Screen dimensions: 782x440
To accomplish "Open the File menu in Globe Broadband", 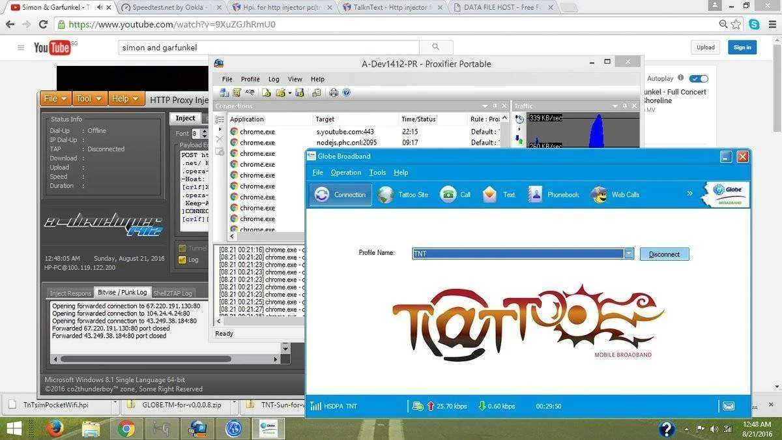I will pyautogui.click(x=317, y=173).
